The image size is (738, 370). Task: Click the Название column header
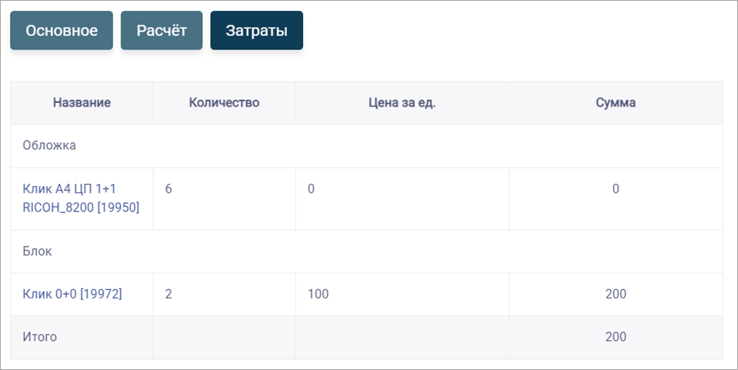coord(82,103)
